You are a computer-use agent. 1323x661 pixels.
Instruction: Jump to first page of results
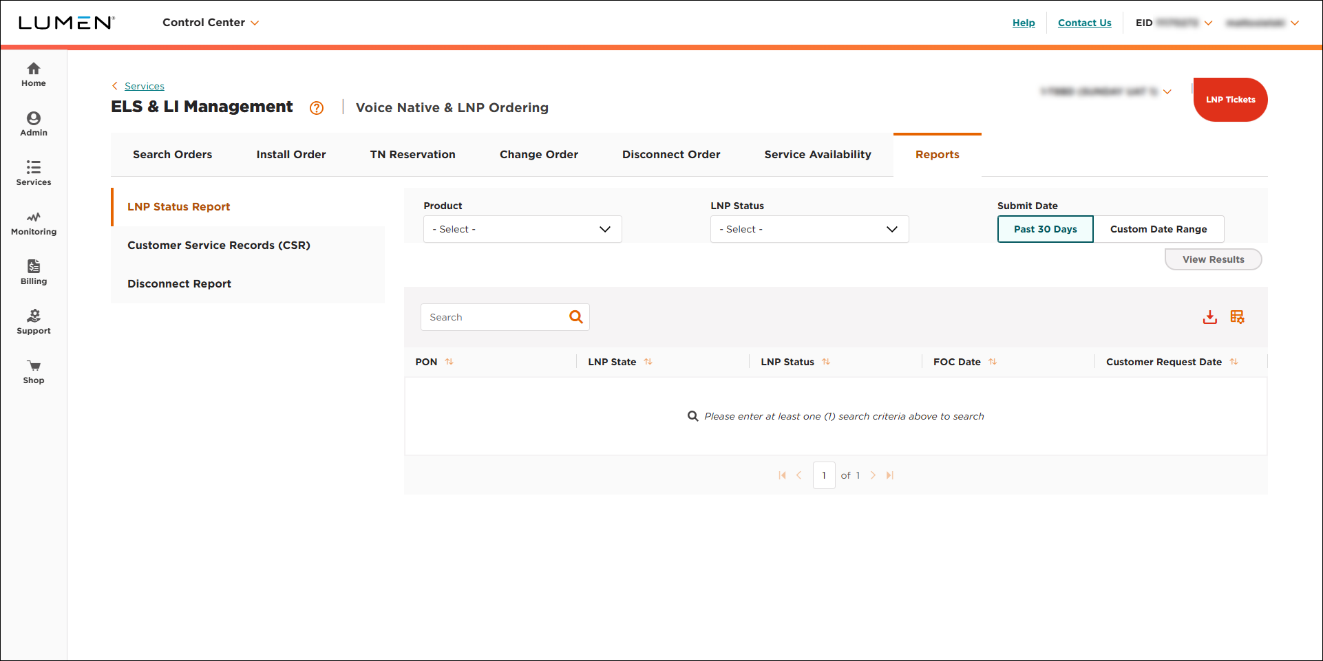coord(782,475)
